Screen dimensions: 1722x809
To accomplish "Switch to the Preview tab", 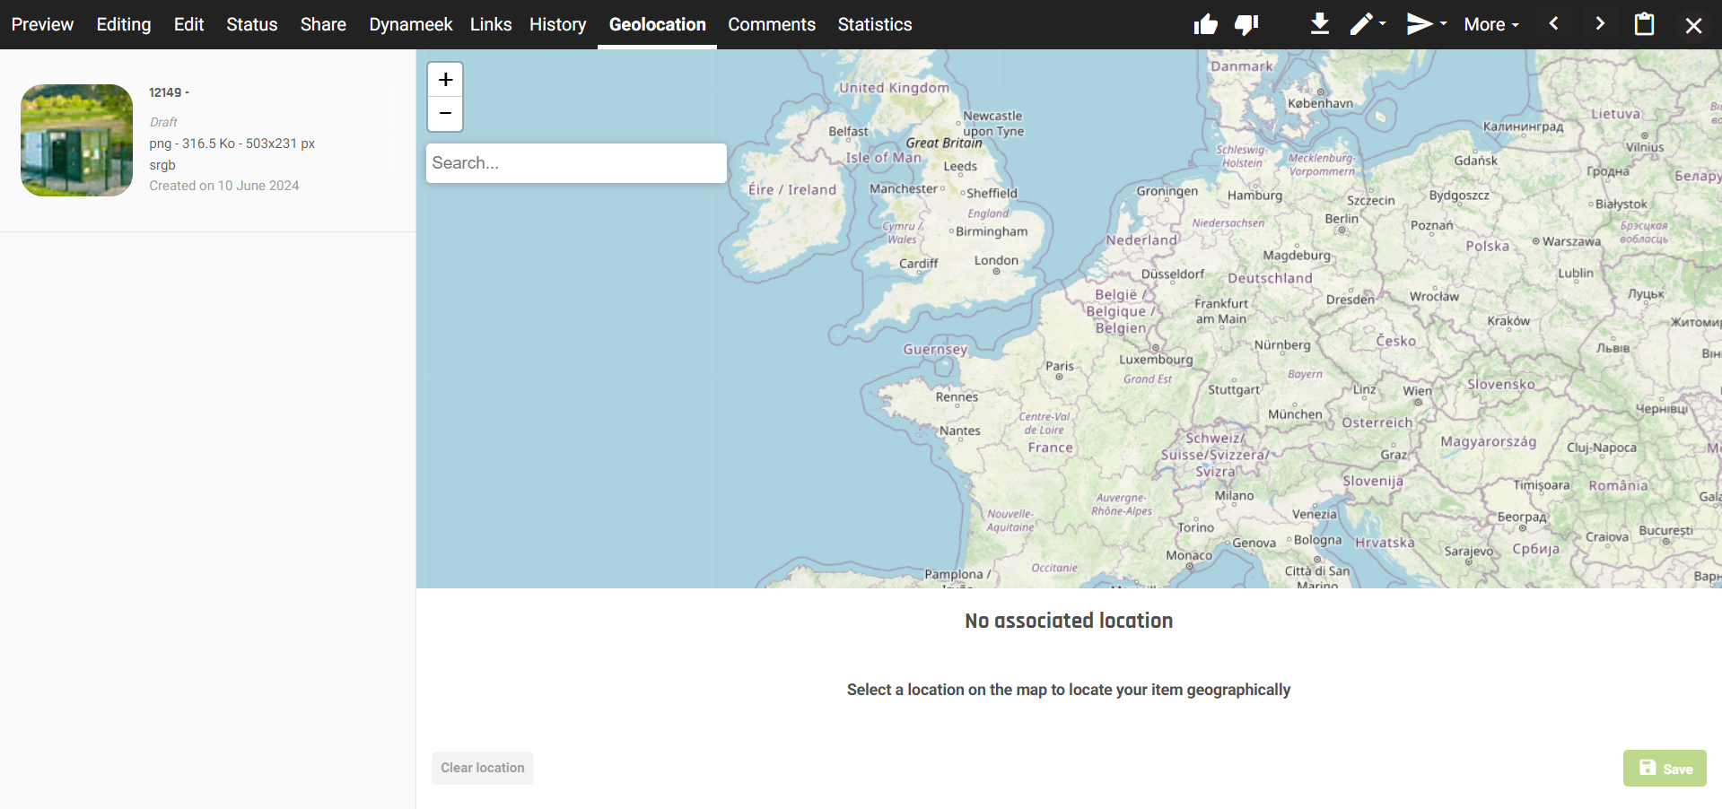I will point(42,24).
